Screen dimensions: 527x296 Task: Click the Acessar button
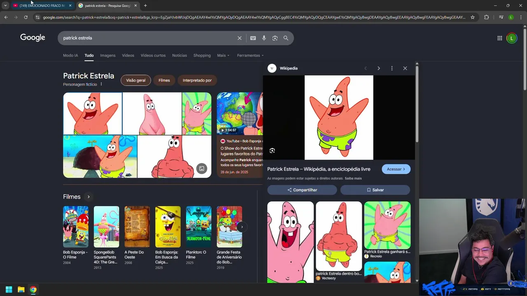[396, 169]
